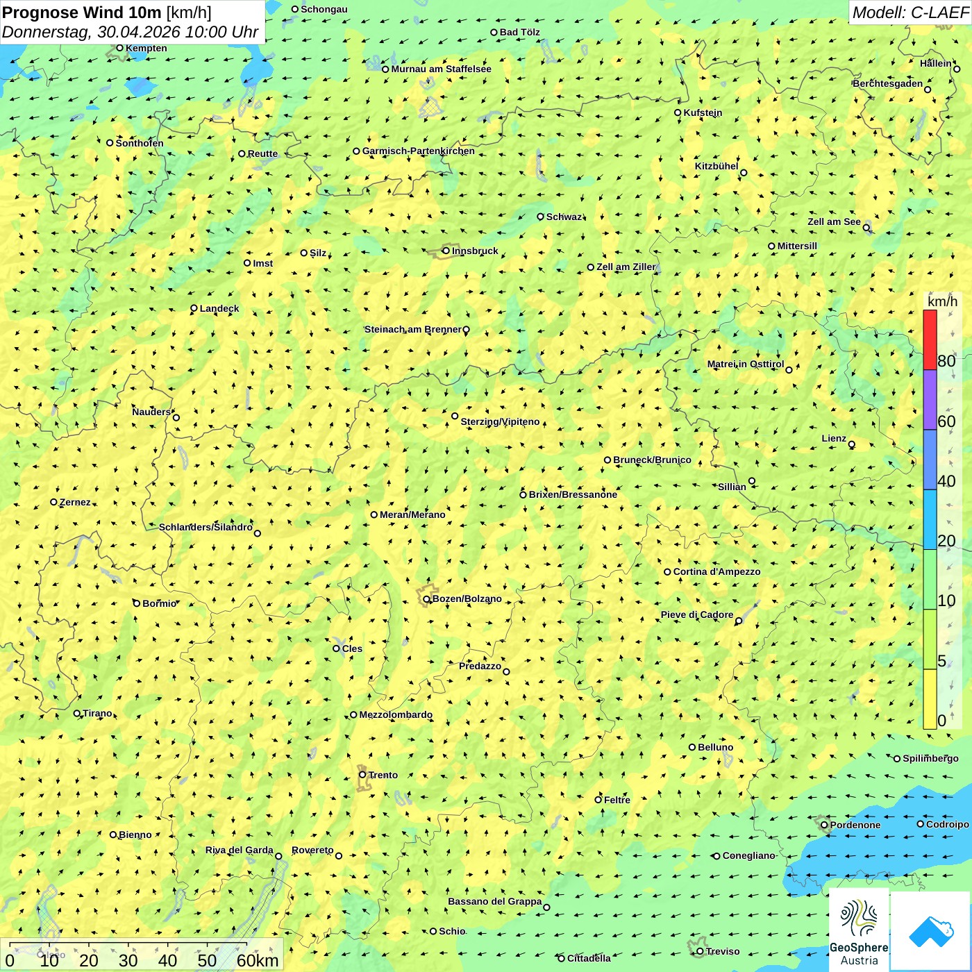Click the GeoSphere Austria logo

(x=860, y=931)
